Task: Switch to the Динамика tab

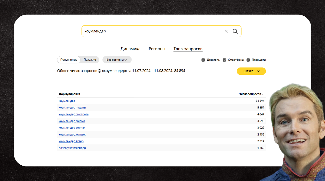Action: 131,49
